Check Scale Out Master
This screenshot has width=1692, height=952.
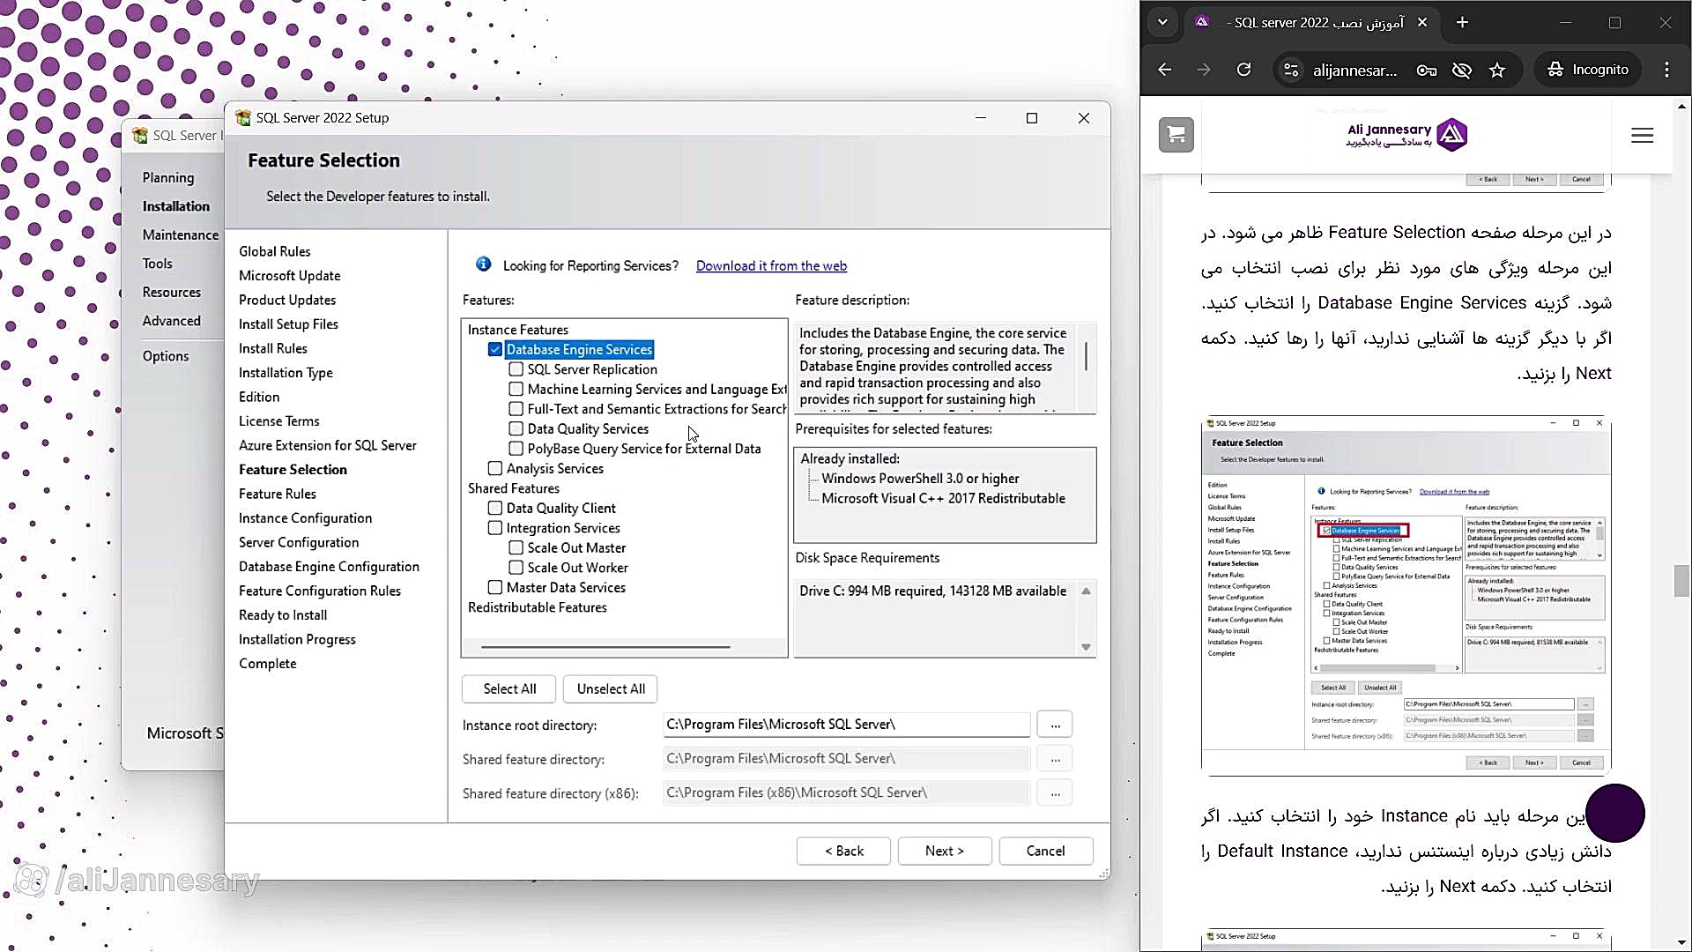pos(516,548)
